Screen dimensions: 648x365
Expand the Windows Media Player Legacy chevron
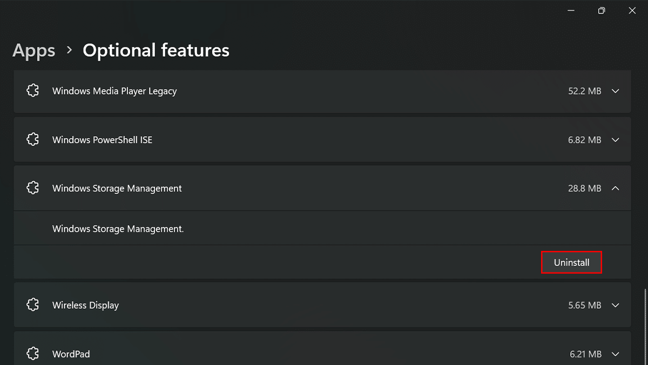click(615, 91)
